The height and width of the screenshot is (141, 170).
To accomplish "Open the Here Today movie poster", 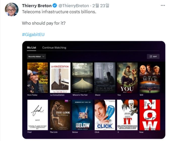I will click(38, 78).
